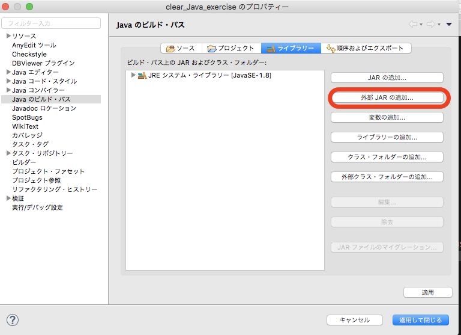This screenshot has width=461, height=335.
Task: Expand the Java コンパイラー node
Action: pyautogui.click(x=8, y=90)
